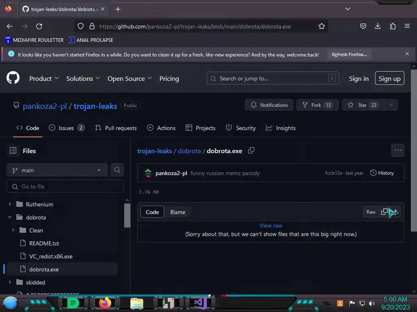Open pankoza2-pl commit author link
Image resolution: width=417 pixels, height=312 pixels.
171,173
